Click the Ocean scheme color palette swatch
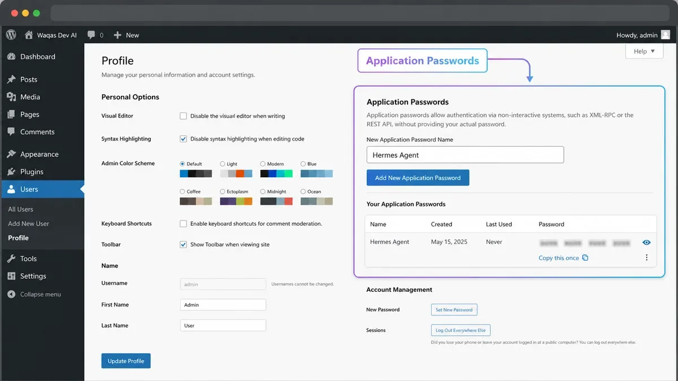The image size is (678, 381). 316,201
